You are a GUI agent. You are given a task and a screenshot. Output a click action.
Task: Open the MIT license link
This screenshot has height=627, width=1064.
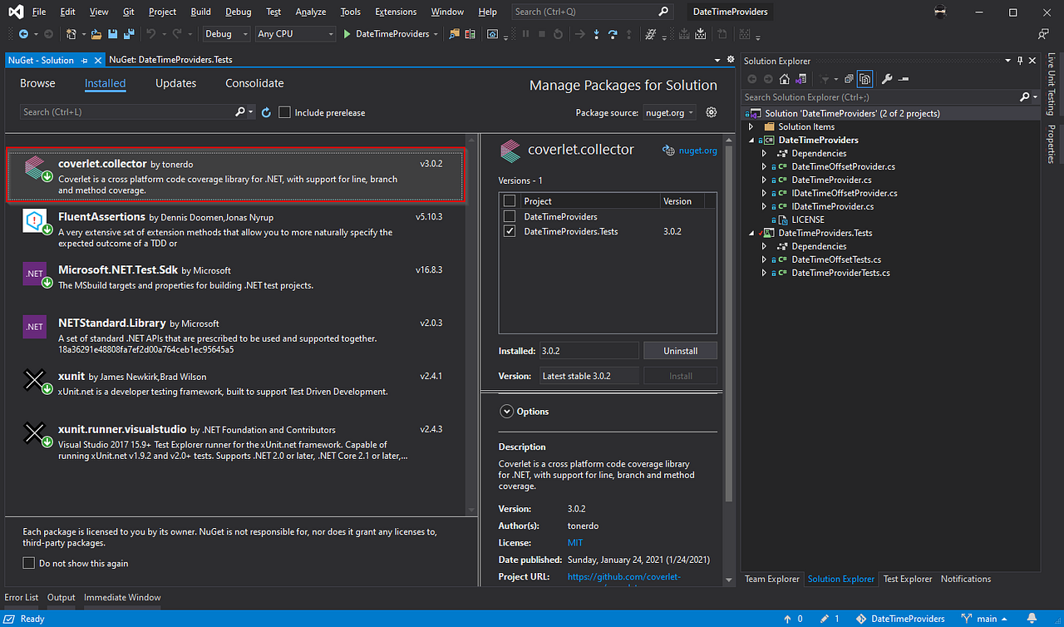point(574,542)
